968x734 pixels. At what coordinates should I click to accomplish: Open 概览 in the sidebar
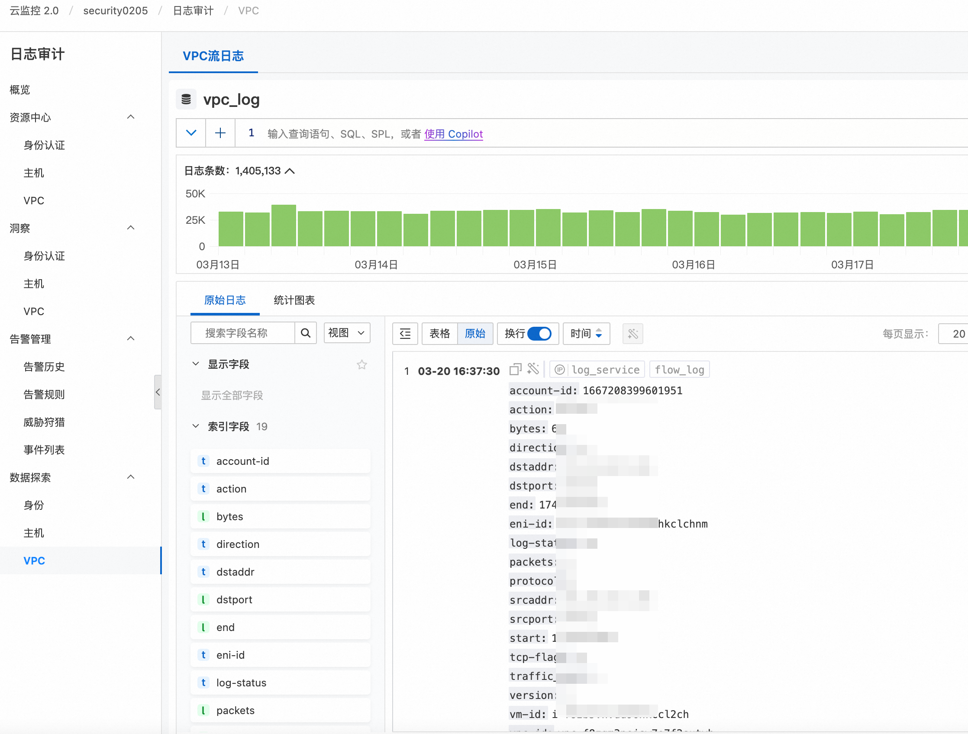(x=20, y=90)
